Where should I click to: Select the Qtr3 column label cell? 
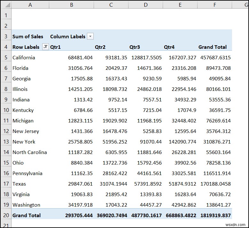(135, 47)
